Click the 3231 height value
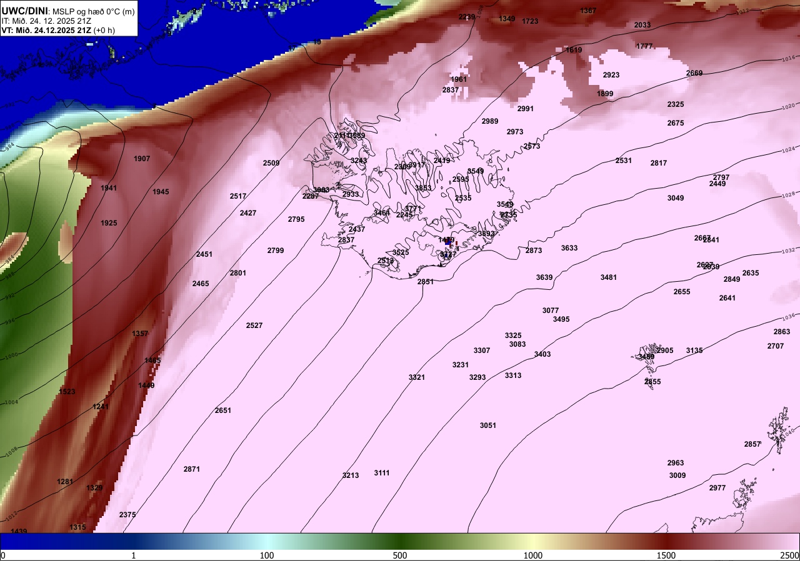Screen dimensions: 800x561 [461, 365]
